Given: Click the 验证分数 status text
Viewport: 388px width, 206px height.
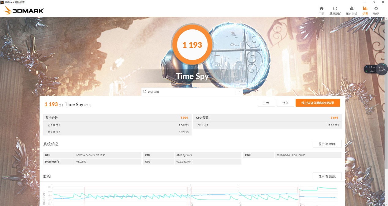Looking at the screenshot, I should [153, 92].
